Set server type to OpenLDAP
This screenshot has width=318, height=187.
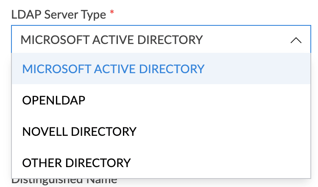coord(54,100)
